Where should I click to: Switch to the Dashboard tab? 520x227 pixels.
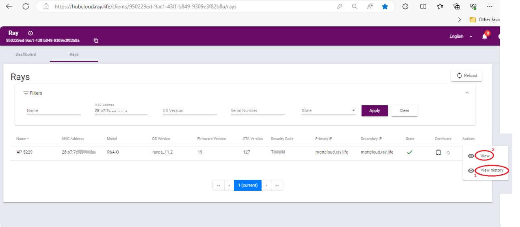[26, 54]
